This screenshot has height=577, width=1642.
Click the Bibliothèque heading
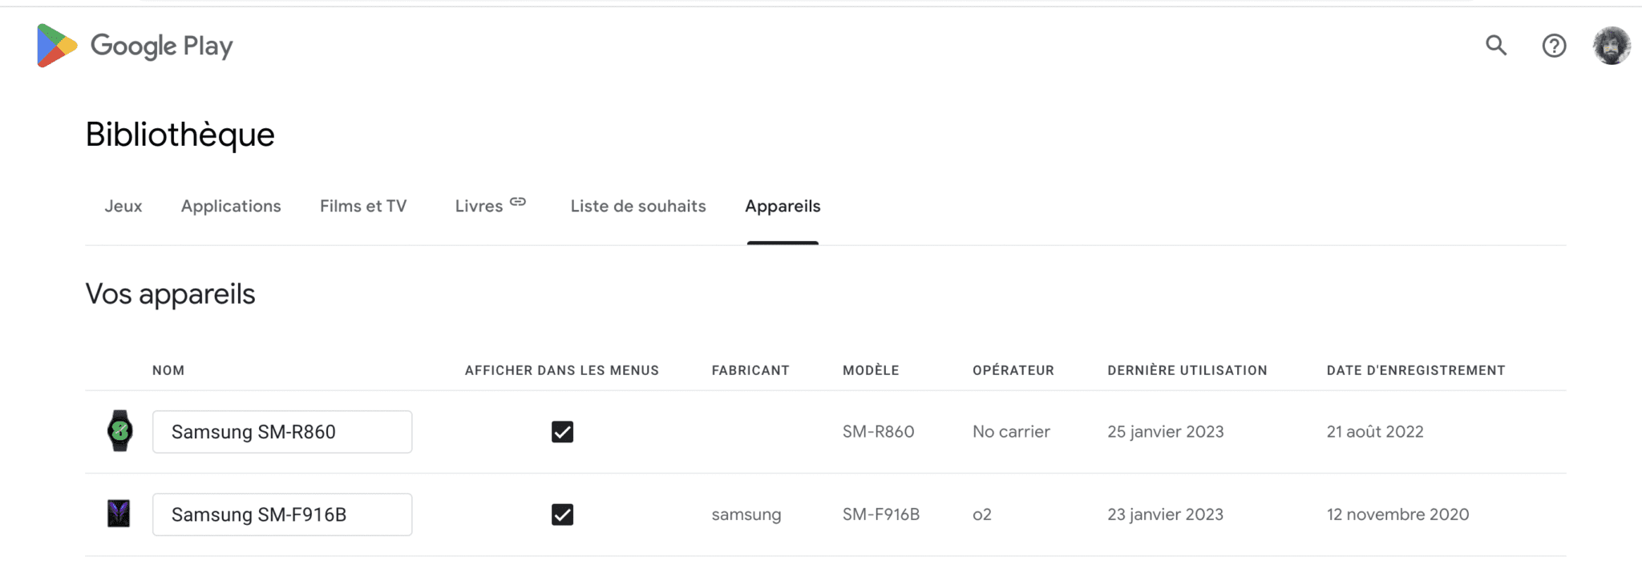[x=180, y=134]
